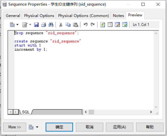Click the "increment by 1;" line
This screenshot has height=136, width=167.
[31, 50]
